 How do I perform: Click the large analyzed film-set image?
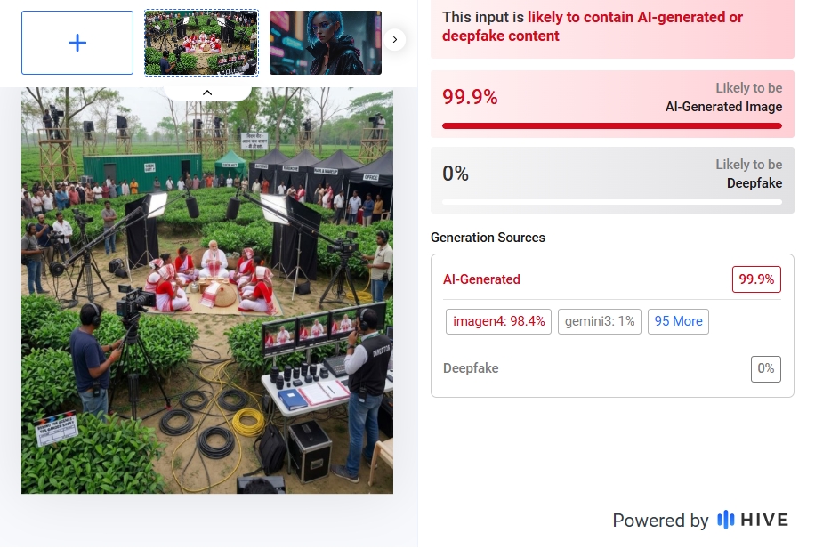[207, 291]
